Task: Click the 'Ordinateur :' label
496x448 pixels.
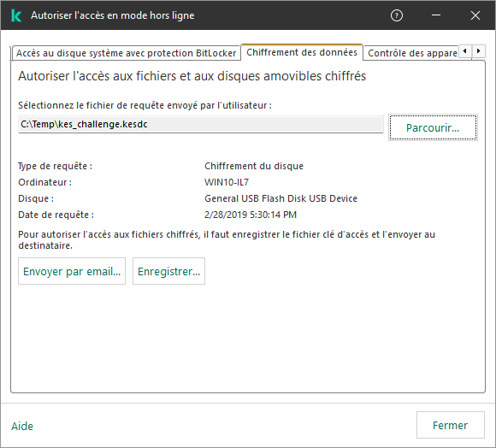Action: [x=45, y=182]
